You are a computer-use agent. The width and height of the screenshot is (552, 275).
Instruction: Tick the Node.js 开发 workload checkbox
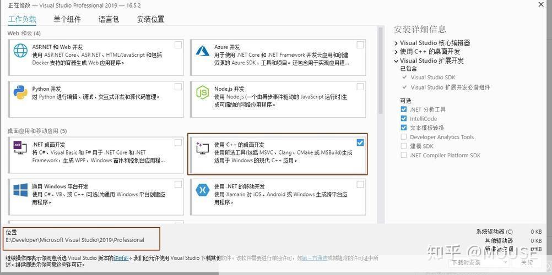360,86
